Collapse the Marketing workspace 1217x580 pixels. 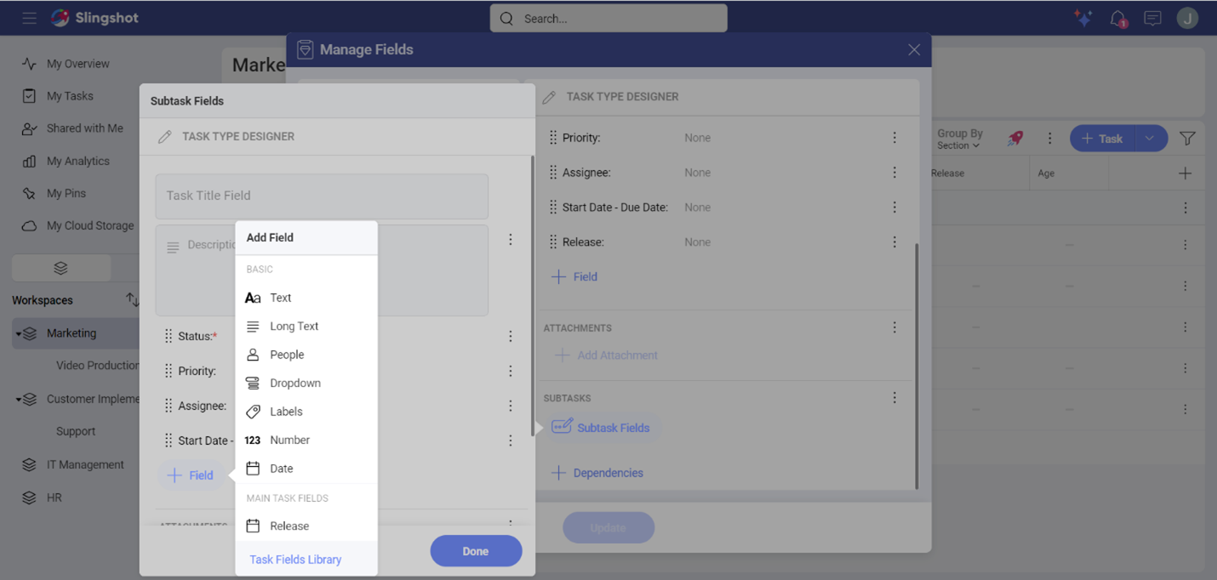[18, 333]
